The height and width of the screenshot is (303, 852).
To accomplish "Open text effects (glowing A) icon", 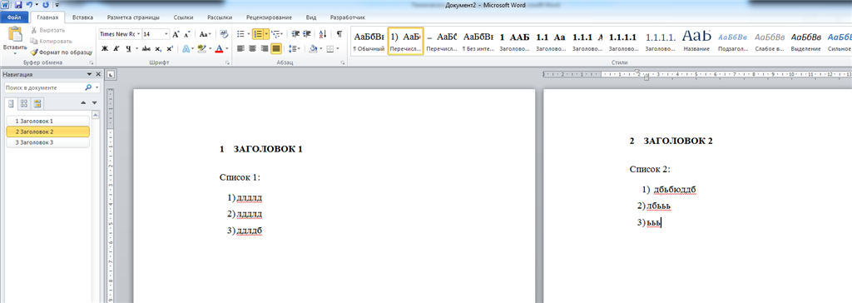I will pos(186,49).
